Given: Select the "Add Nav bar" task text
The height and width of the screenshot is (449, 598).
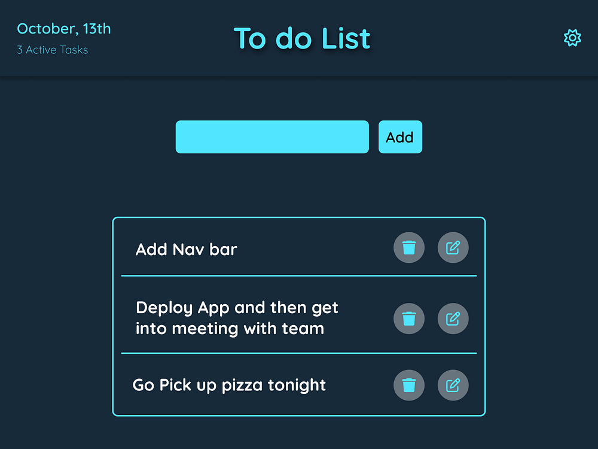Looking at the screenshot, I should (186, 249).
